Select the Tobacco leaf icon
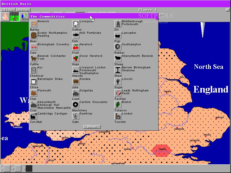This screenshot has width=231, height=173. (x=118, y=105)
